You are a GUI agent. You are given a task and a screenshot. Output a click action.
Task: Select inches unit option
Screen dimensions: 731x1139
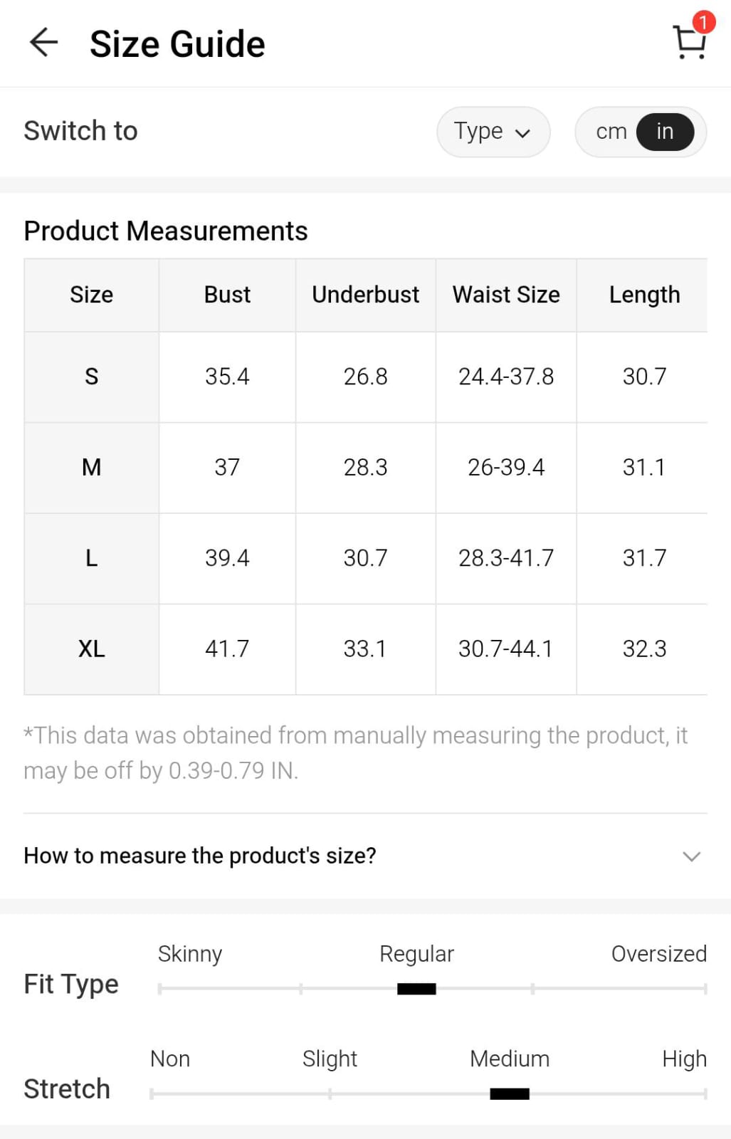pos(665,132)
